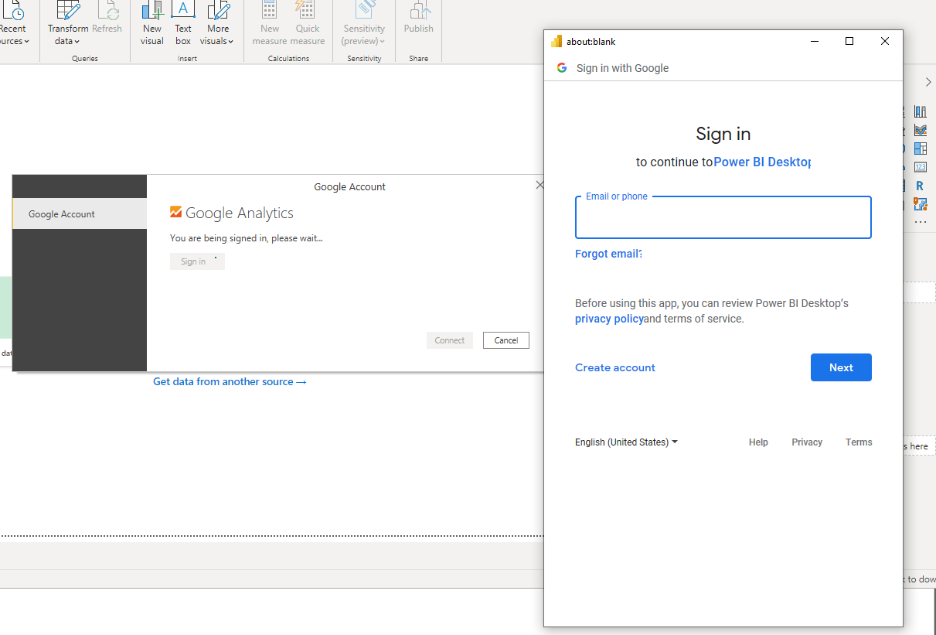
Task: Click Sign in button in Google Analytics dialog
Action: [197, 261]
